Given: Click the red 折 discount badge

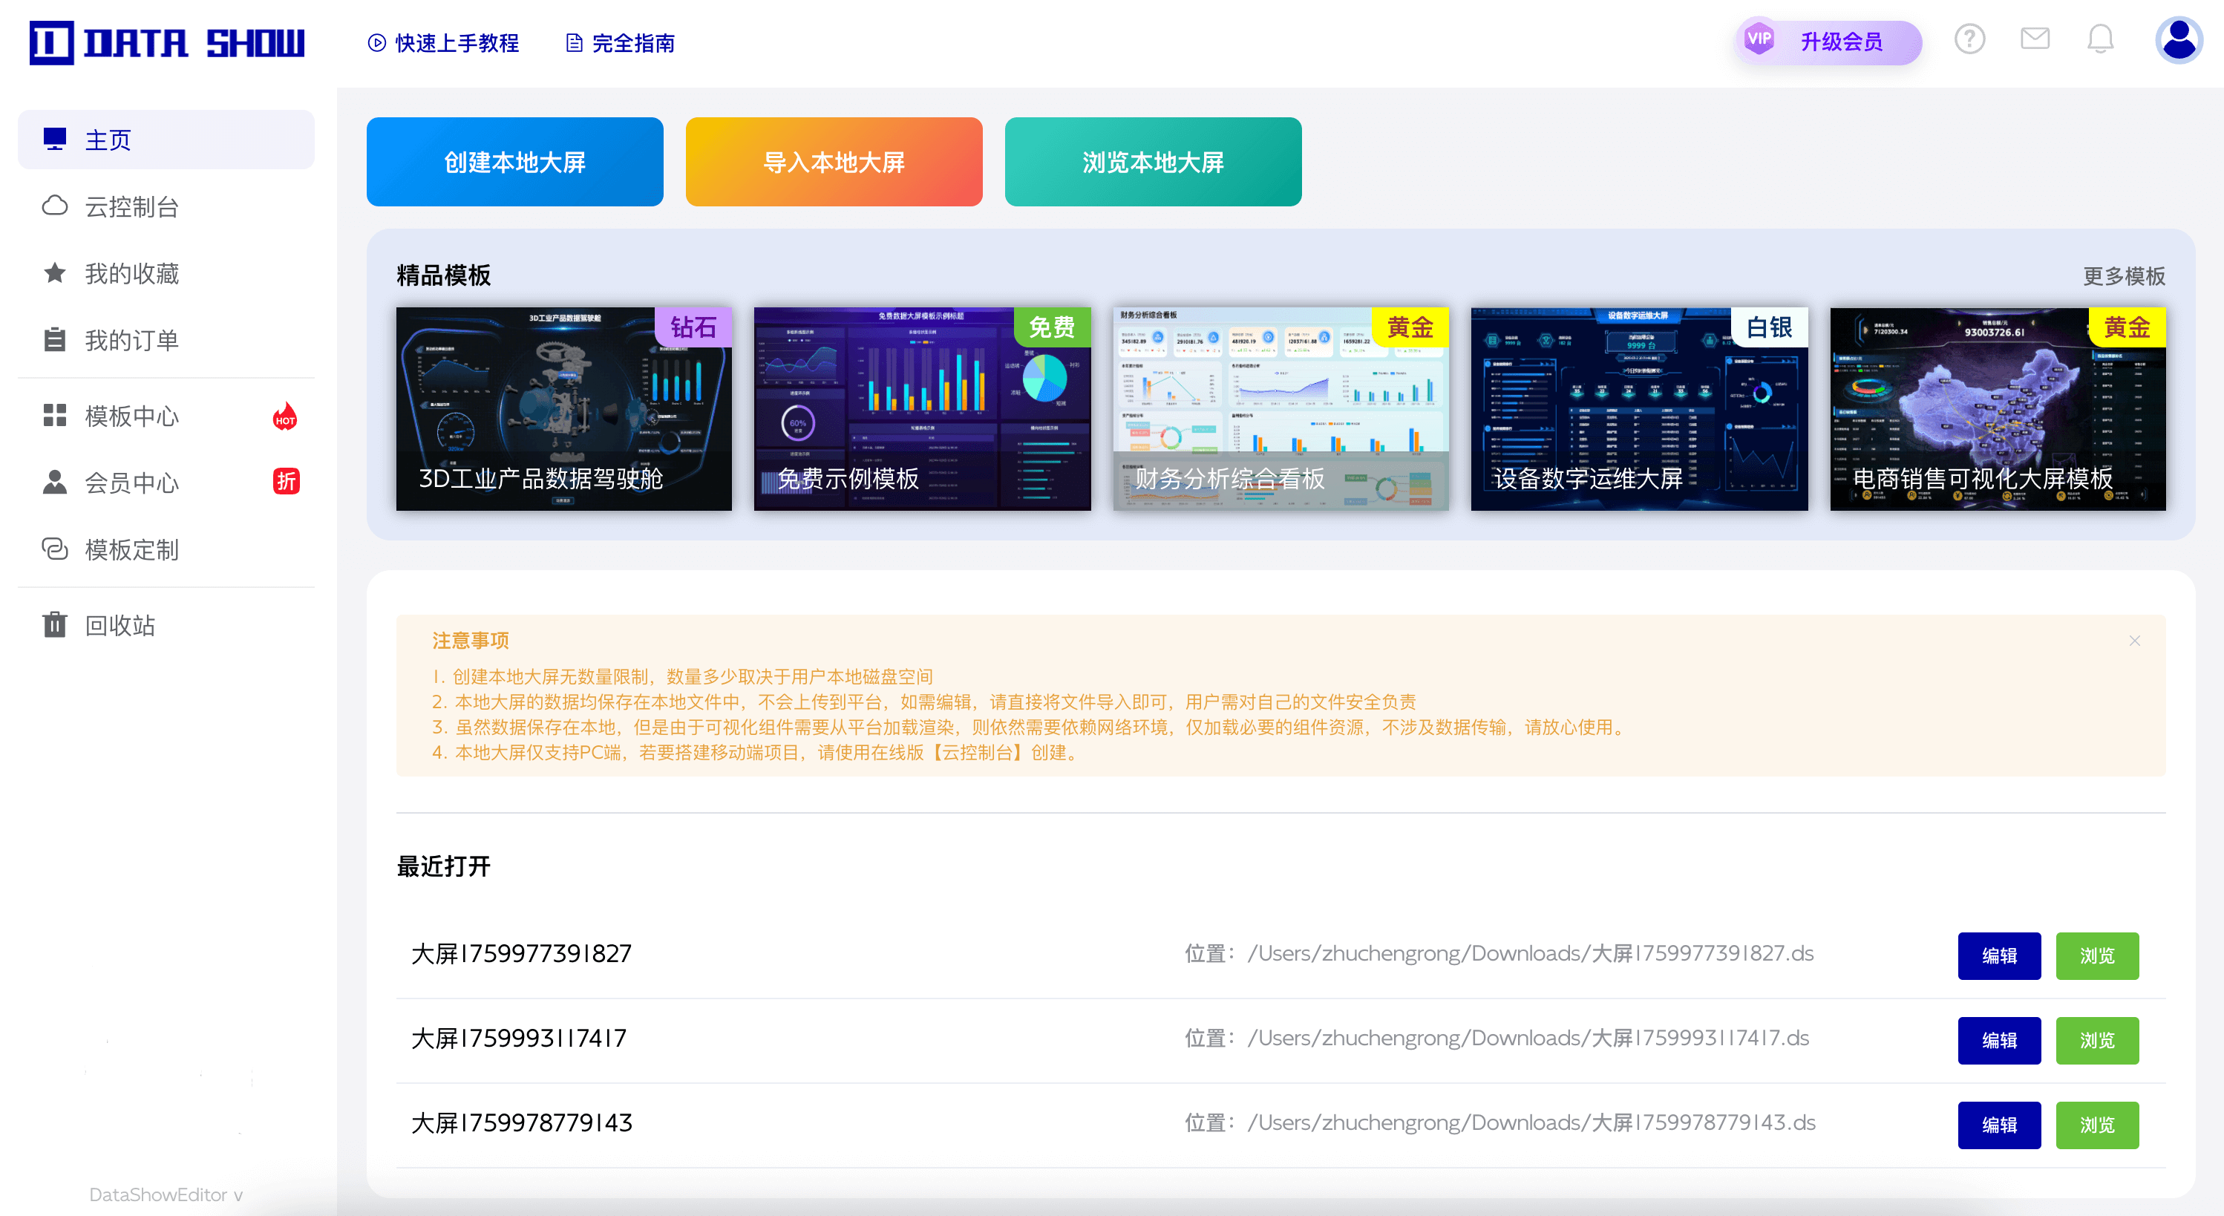Looking at the screenshot, I should (x=286, y=482).
